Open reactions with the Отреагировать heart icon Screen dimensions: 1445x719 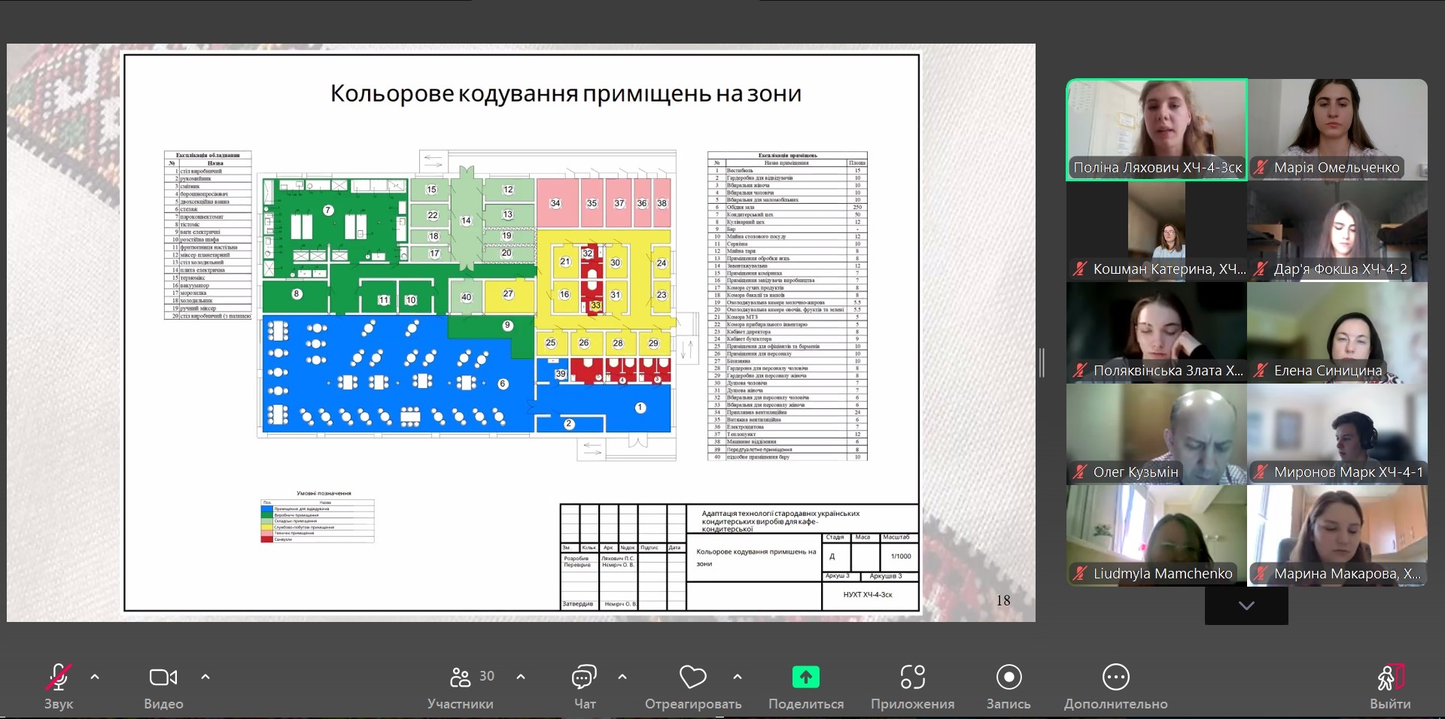pyautogui.click(x=692, y=677)
